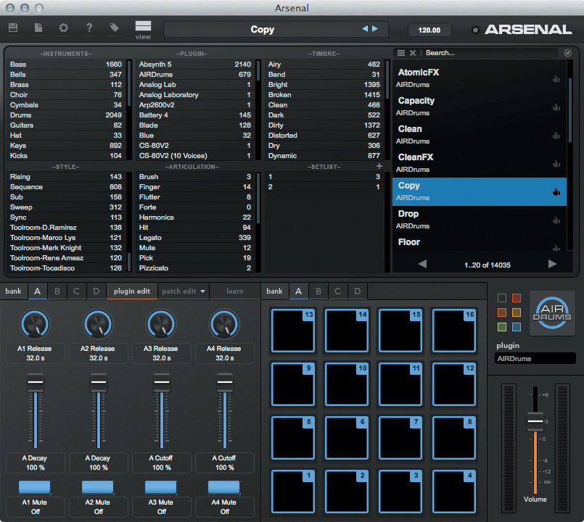
Task: Click the new document icon
Action: coord(38,28)
